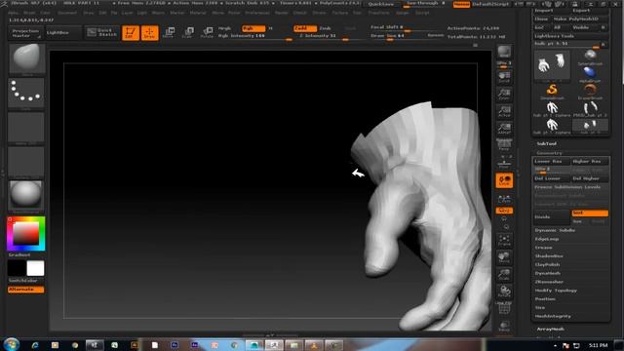The image size is (624, 351).
Task: Toggle XYZ rotation mode
Action: pos(504,211)
